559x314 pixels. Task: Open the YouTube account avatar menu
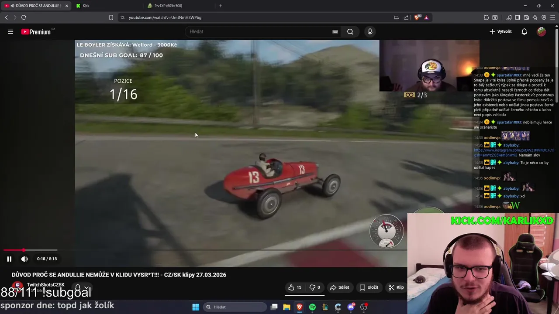coord(541,31)
